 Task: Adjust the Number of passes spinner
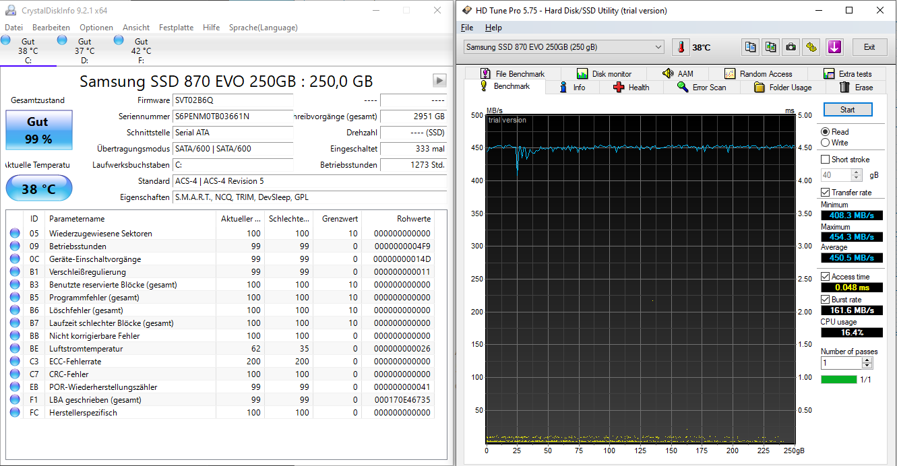coord(867,364)
